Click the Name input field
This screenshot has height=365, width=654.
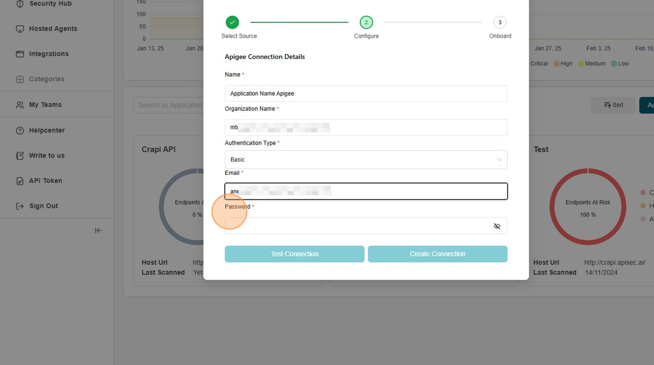tap(366, 94)
